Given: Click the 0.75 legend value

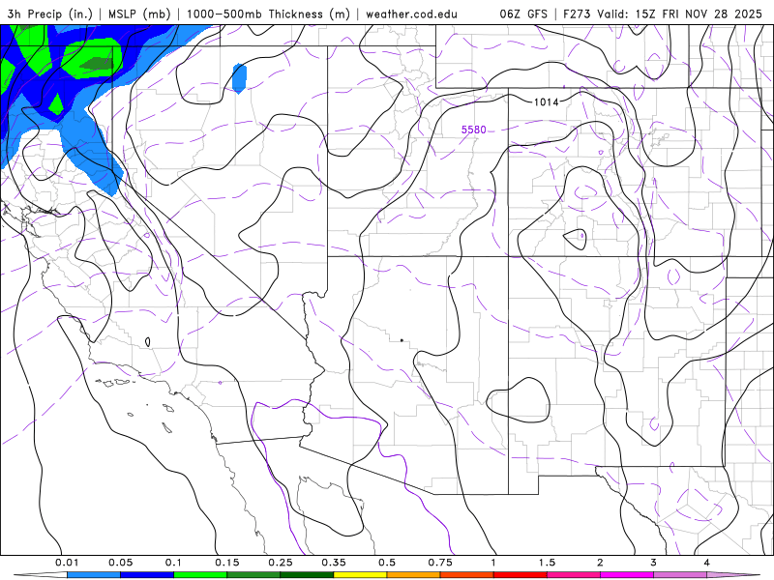Looking at the screenshot, I should pyautogui.click(x=440, y=563).
